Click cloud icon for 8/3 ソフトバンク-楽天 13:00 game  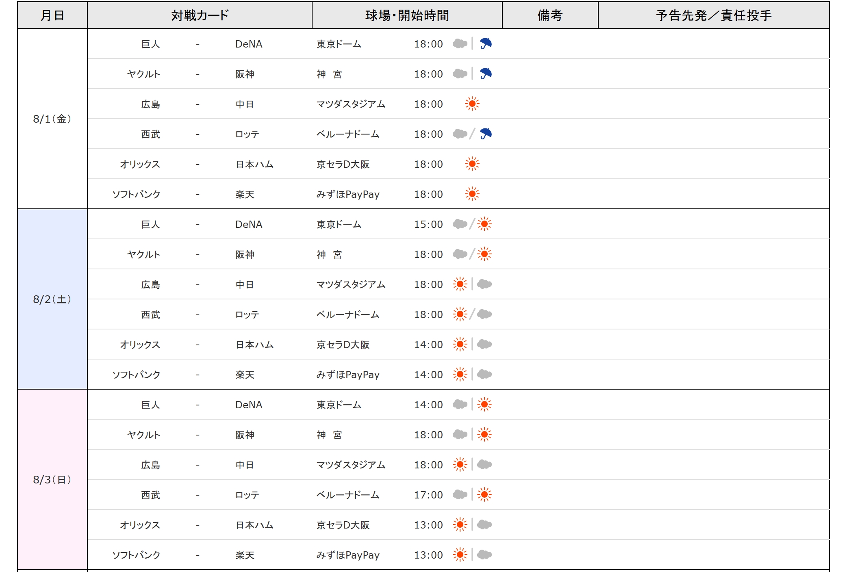484,555
